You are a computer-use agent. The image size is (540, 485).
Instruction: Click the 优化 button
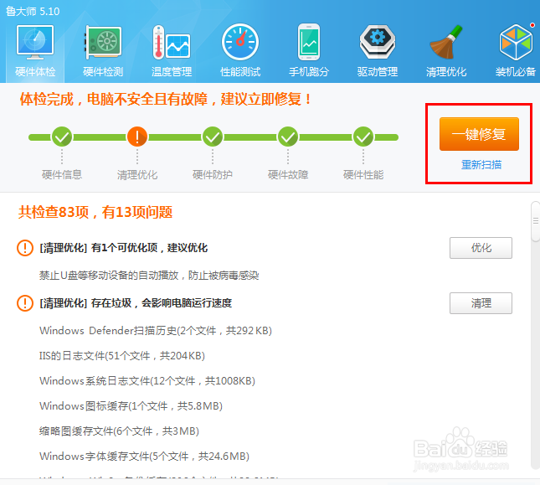(x=481, y=248)
